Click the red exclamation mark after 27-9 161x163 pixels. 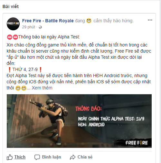tap(41, 70)
